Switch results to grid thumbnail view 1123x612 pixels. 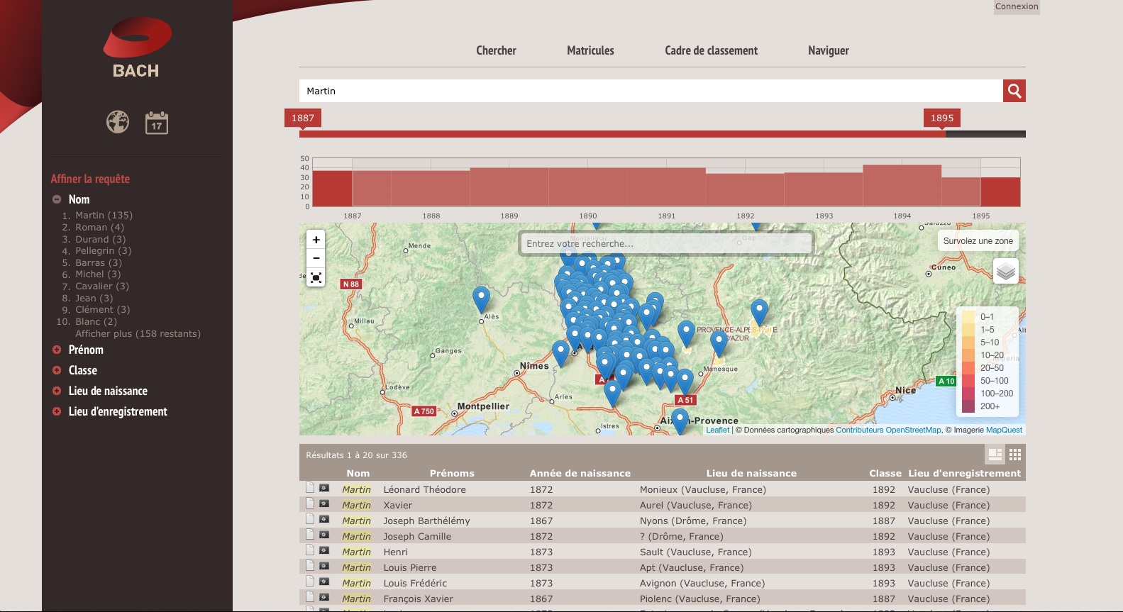click(1015, 455)
